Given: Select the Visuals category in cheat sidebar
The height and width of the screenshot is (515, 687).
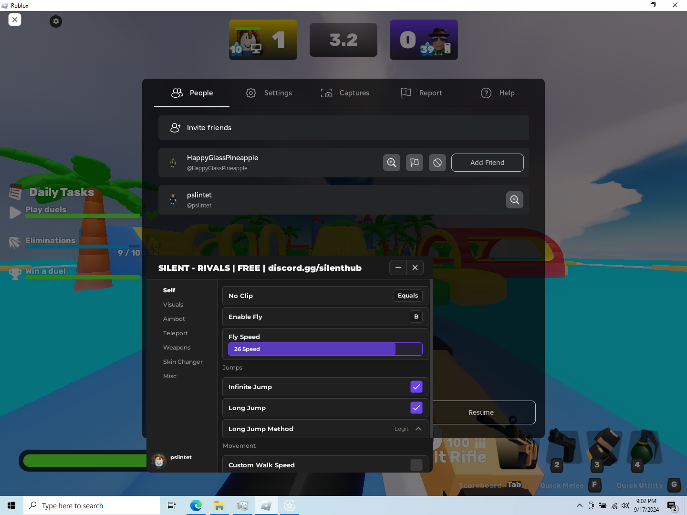Looking at the screenshot, I should click(x=173, y=304).
